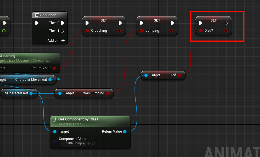Select the Get Component by Class node title
This screenshot has height=157, width=260.
78,119
